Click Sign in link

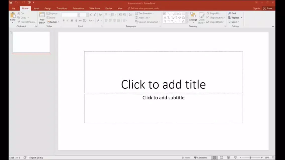click(256, 8)
